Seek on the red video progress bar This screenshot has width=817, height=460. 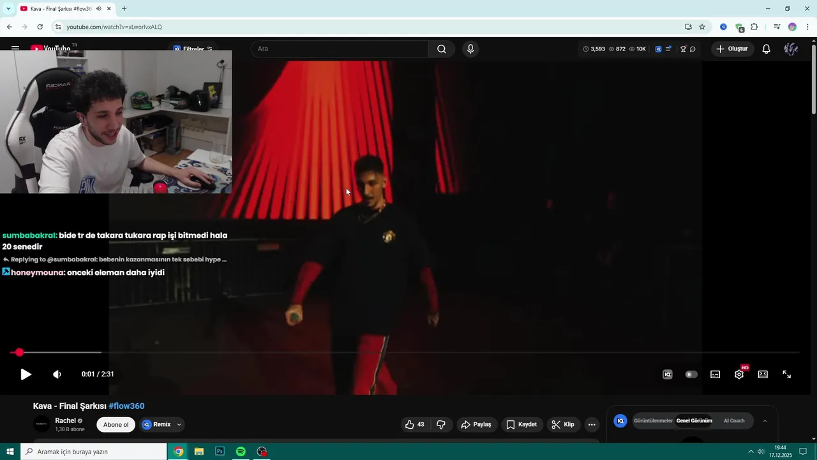point(405,352)
